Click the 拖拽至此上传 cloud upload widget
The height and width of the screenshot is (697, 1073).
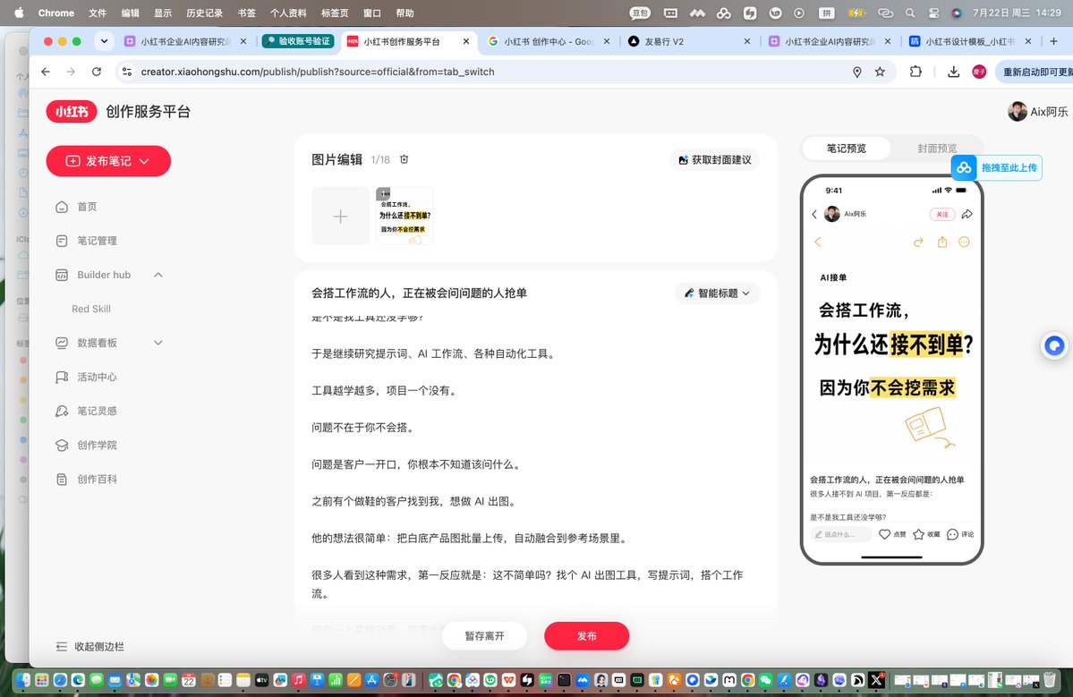[x=996, y=167]
